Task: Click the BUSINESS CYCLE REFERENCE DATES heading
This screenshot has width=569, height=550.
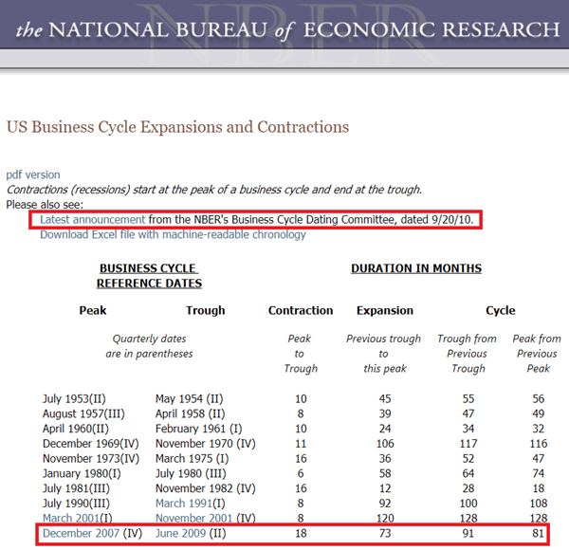Action: click(x=149, y=276)
